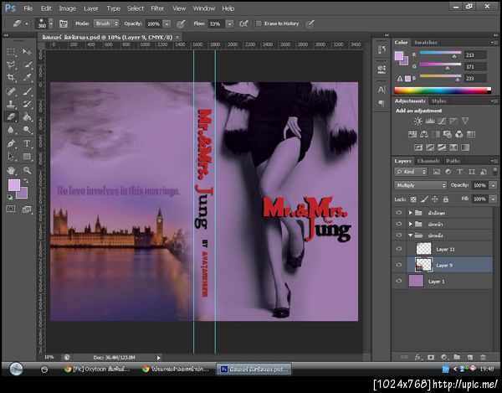Open Flow dropdown arrow
The width and height of the screenshot is (502, 393).
click(230, 23)
